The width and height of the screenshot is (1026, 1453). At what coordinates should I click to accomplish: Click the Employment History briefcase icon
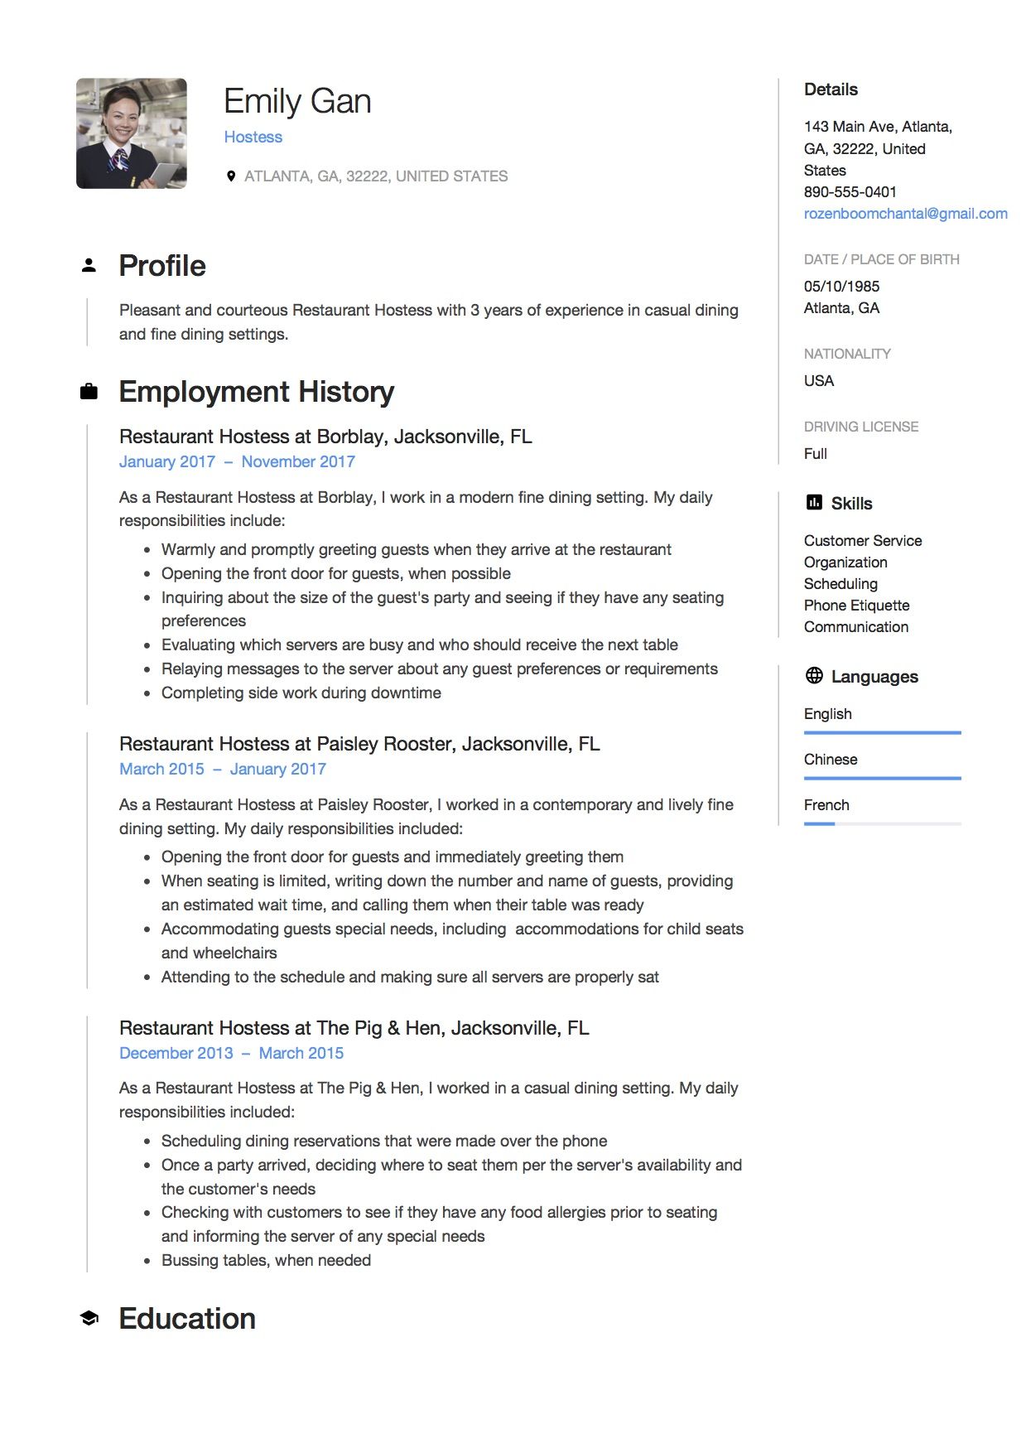[x=89, y=392]
